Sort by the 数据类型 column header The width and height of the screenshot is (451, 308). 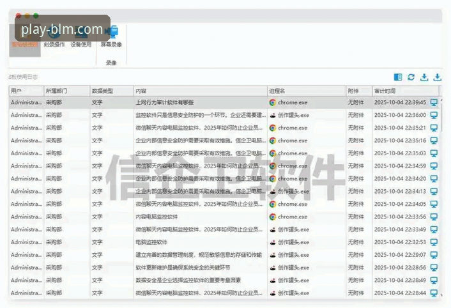coord(112,91)
